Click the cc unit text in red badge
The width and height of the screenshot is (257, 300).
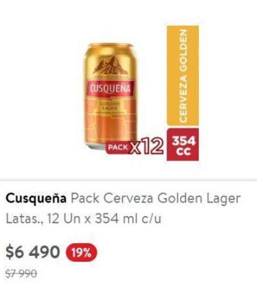click(x=183, y=152)
